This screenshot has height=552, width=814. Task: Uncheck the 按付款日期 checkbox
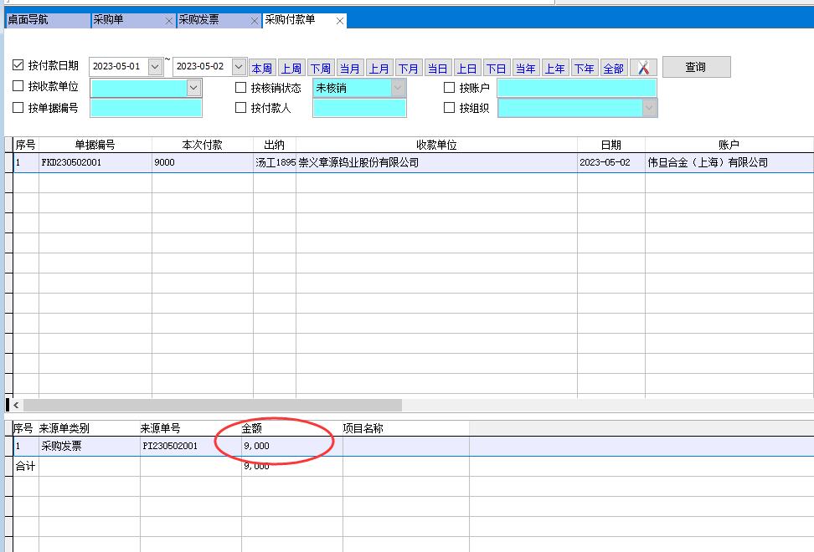pyautogui.click(x=18, y=65)
